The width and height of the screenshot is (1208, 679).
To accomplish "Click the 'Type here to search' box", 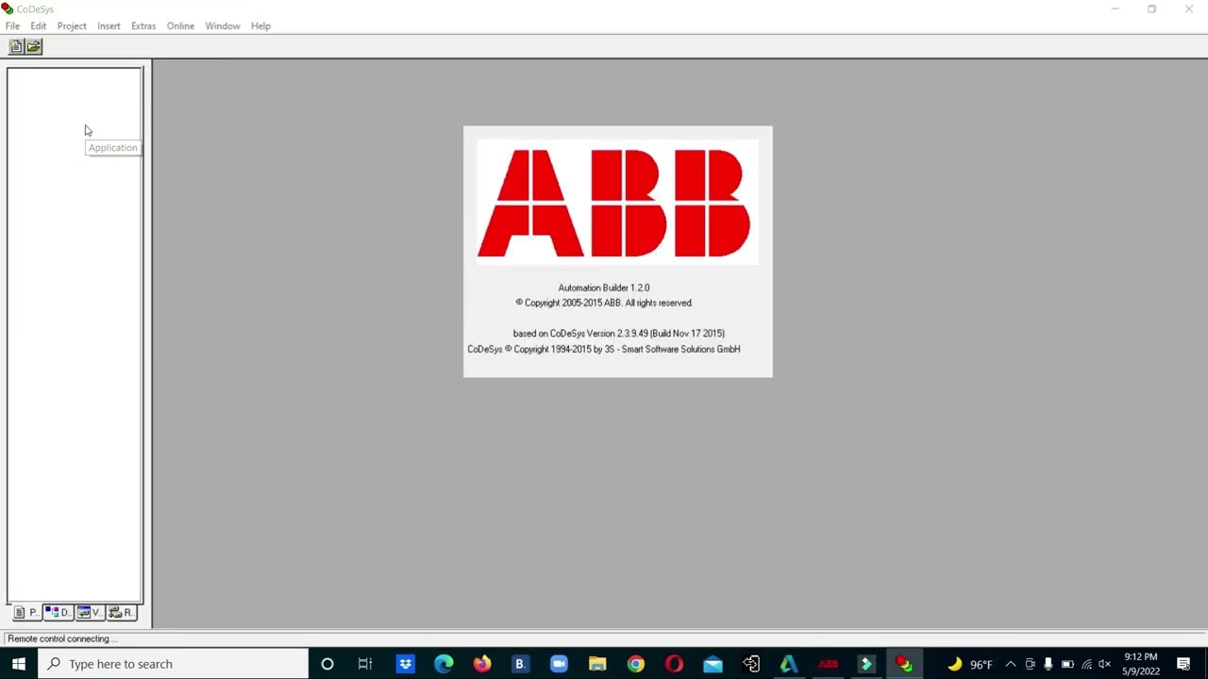I will point(173,664).
